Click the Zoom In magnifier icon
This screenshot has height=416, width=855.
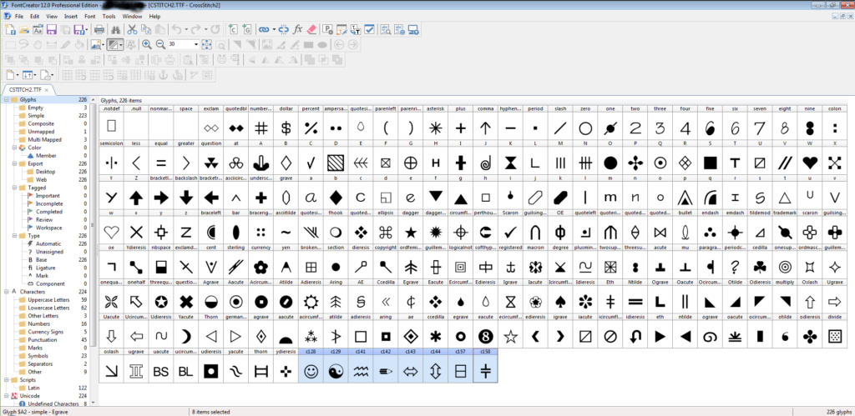147,44
